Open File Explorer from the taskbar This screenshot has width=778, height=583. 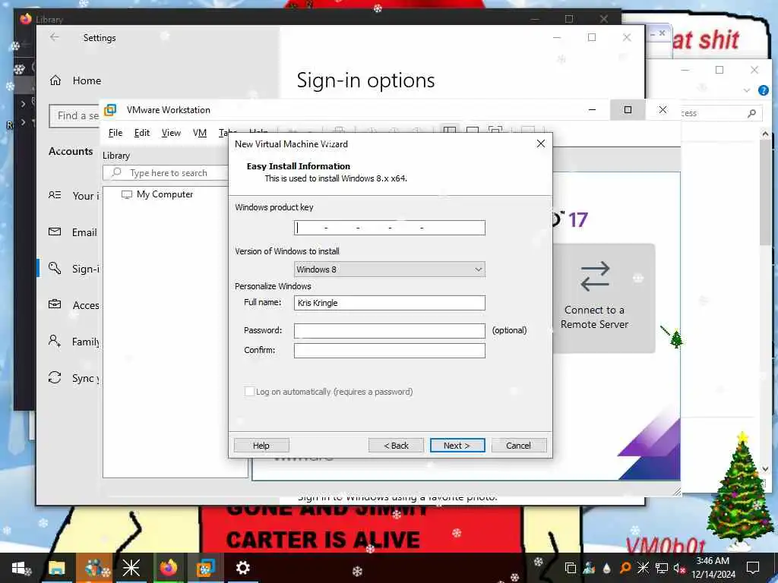coord(56,568)
